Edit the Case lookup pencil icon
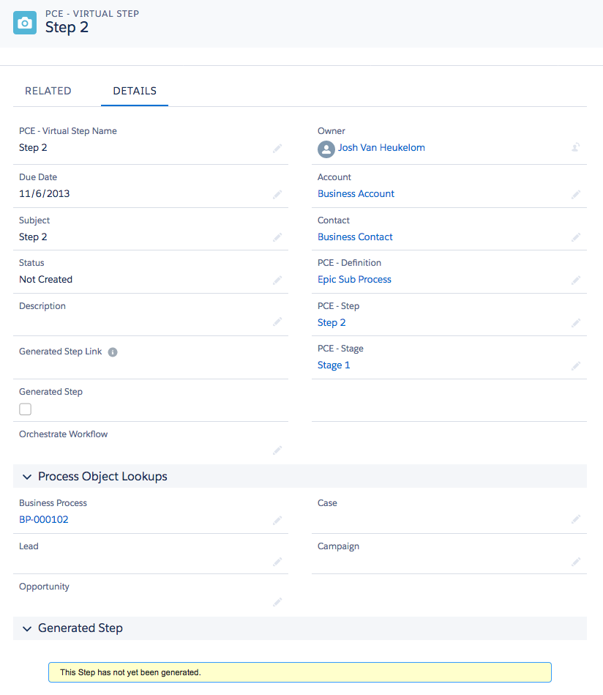 pyautogui.click(x=575, y=519)
